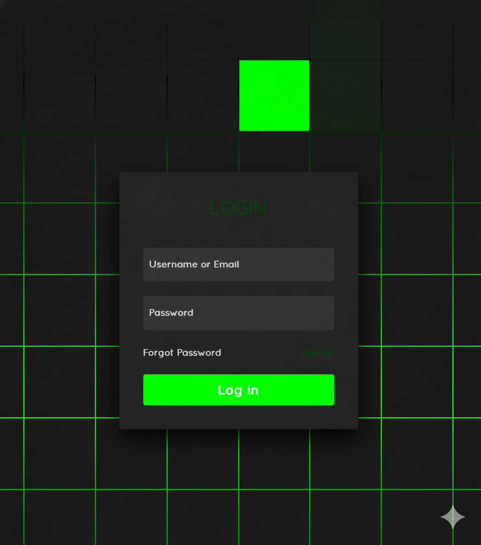Click the login card's empty space below the Log in button
The width and height of the screenshot is (481, 545).
238,417
